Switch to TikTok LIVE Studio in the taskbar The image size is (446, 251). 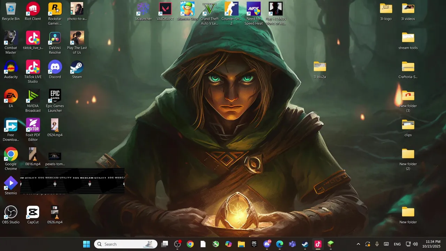pos(318,244)
